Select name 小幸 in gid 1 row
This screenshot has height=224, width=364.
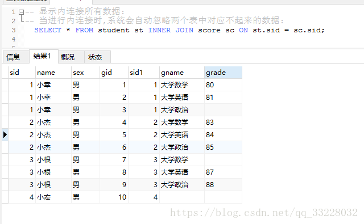click(53, 85)
